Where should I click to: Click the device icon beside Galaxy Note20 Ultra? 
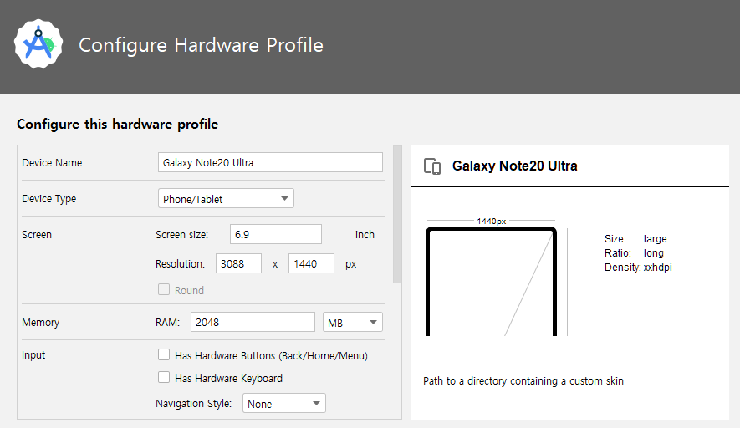click(432, 166)
